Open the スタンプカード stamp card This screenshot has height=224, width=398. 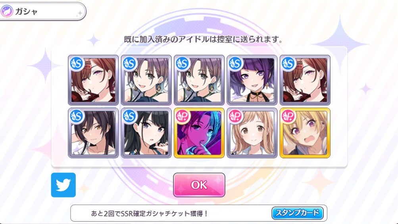coord(298,213)
